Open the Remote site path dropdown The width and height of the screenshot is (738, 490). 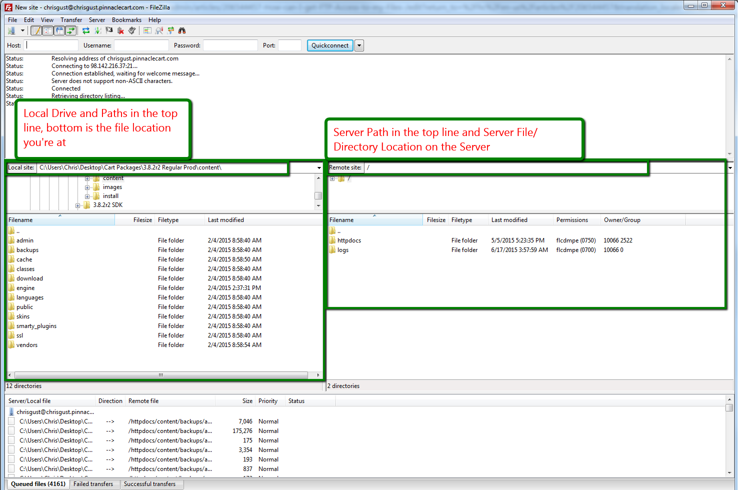pyautogui.click(x=730, y=168)
